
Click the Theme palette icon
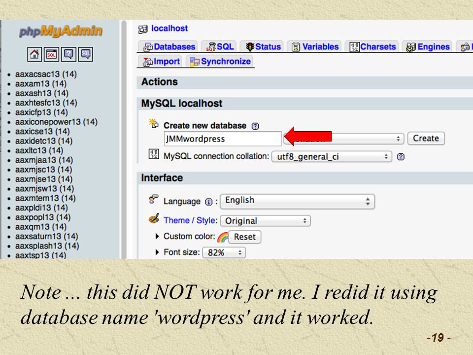click(x=154, y=219)
